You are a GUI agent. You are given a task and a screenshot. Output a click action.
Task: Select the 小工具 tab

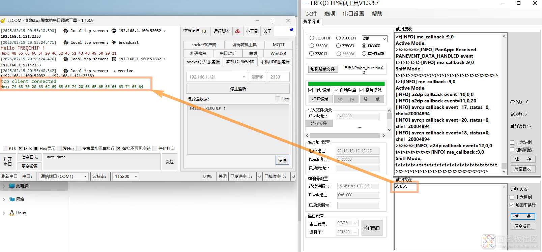[x=252, y=31]
